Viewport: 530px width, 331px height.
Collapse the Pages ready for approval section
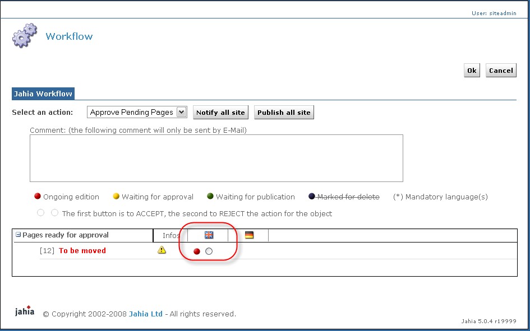coord(19,235)
